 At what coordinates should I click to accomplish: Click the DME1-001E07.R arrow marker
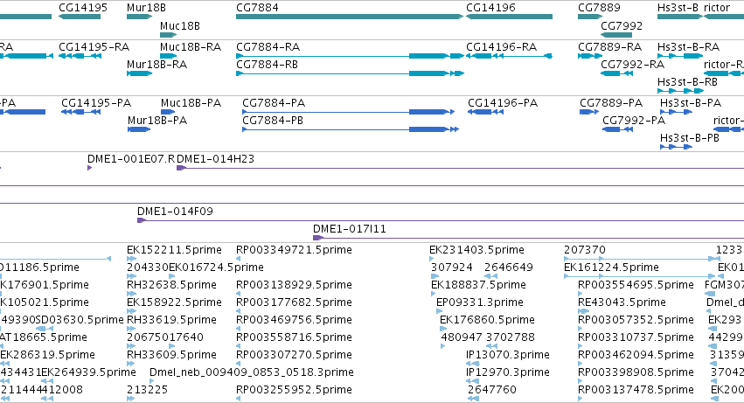point(90,168)
